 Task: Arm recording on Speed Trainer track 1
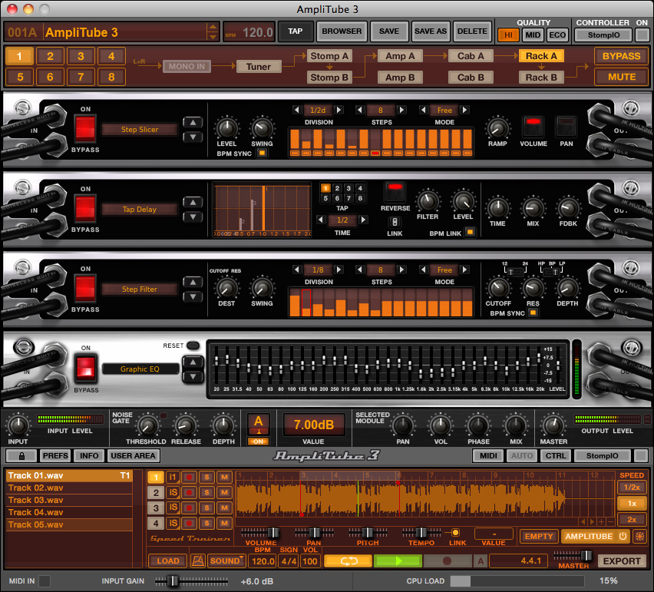click(190, 478)
